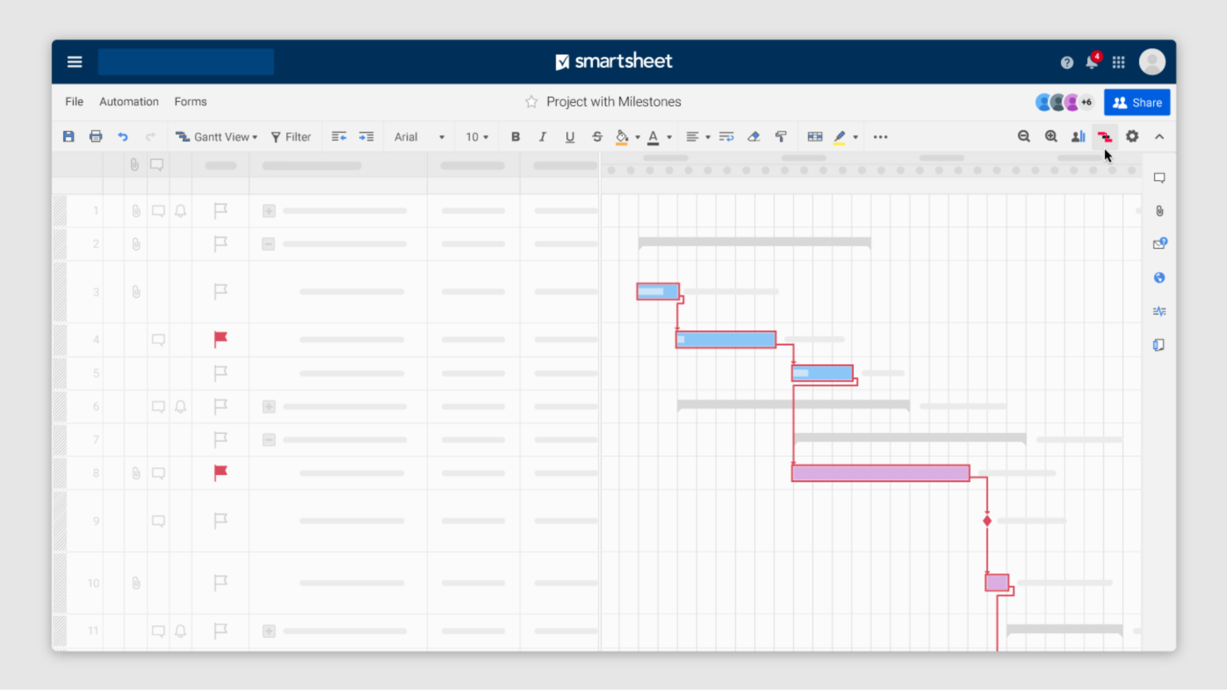1227x690 pixels.
Task: Select the row 8 purple Gantt bar
Action: point(880,473)
